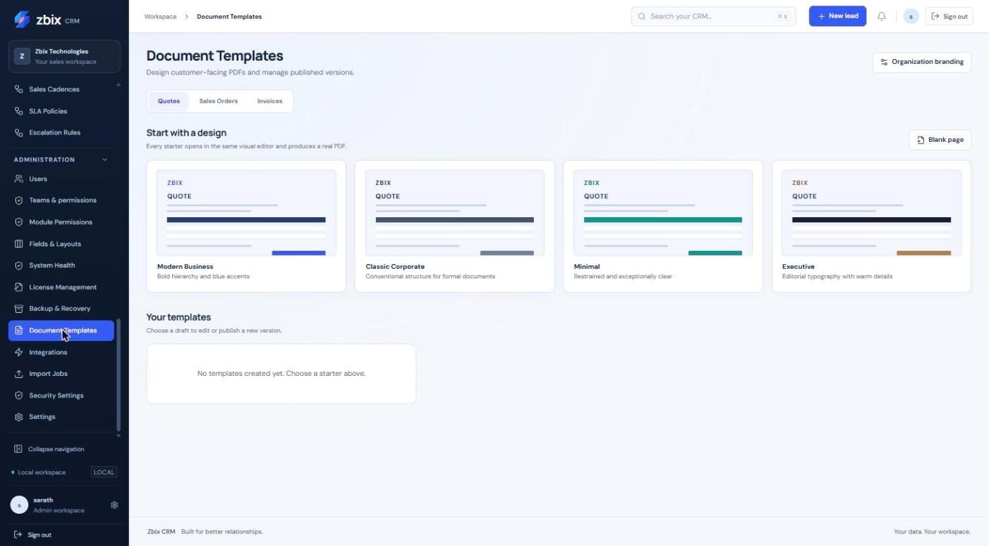This screenshot has width=989, height=546.
Task: Click the SLA Policies icon
Action: click(19, 111)
